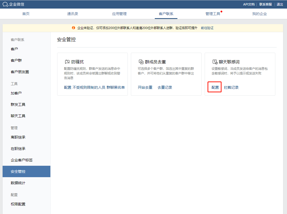Viewport: 287px width, 214px height.
Task: View 拦截记录 for sensitive words
Action: pyautogui.click(x=231, y=87)
